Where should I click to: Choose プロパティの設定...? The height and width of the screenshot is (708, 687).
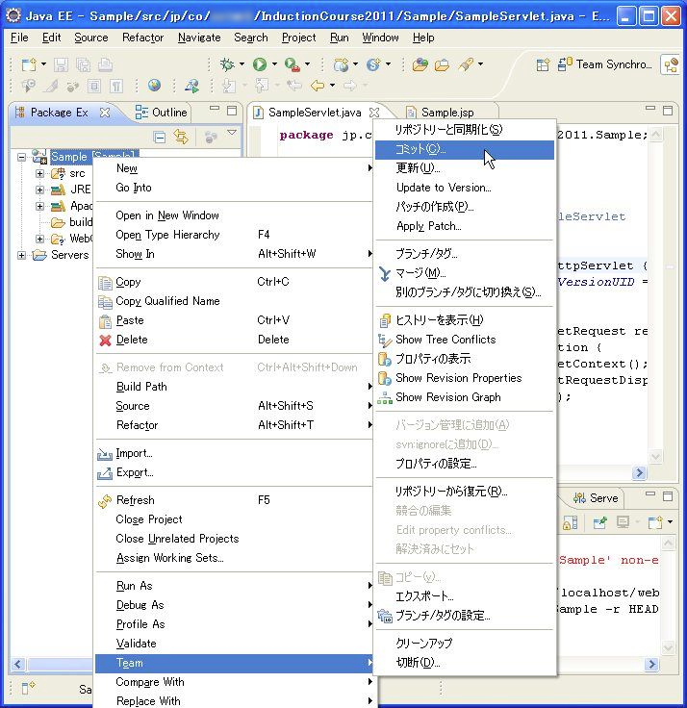coord(465,464)
